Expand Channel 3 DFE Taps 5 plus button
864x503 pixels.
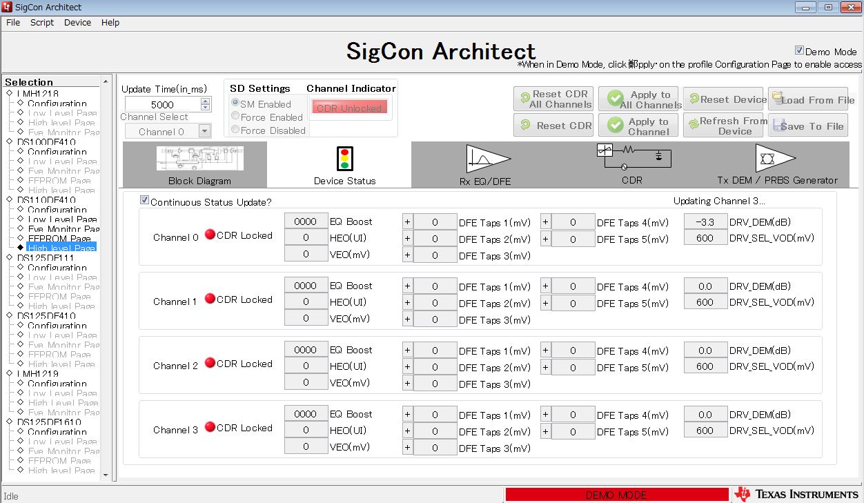coord(545,431)
